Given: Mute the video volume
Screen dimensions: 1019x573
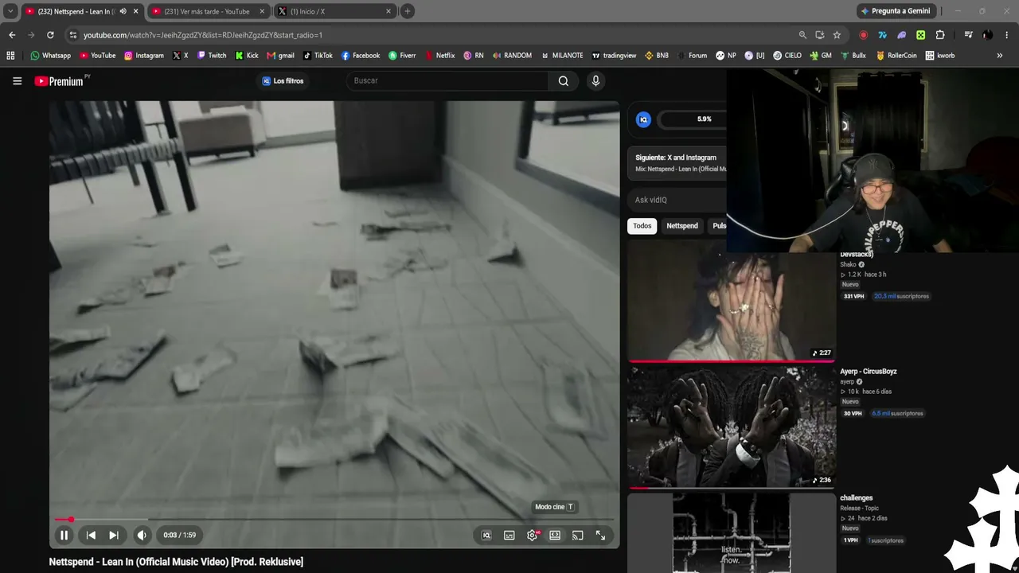Looking at the screenshot, I should tap(142, 536).
